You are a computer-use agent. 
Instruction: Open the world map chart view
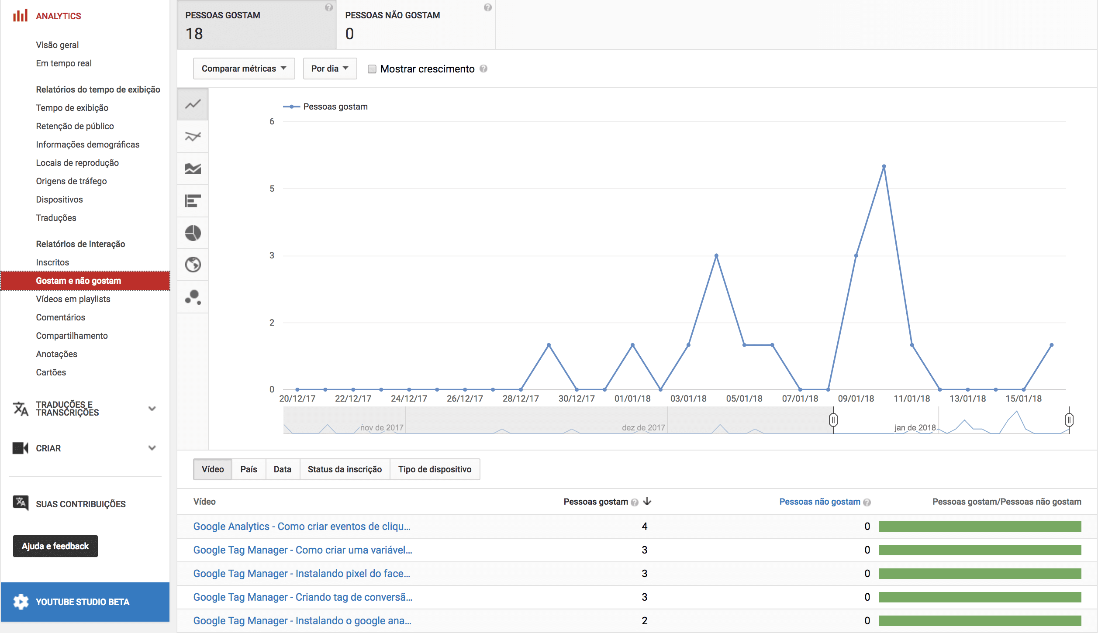[x=192, y=265]
